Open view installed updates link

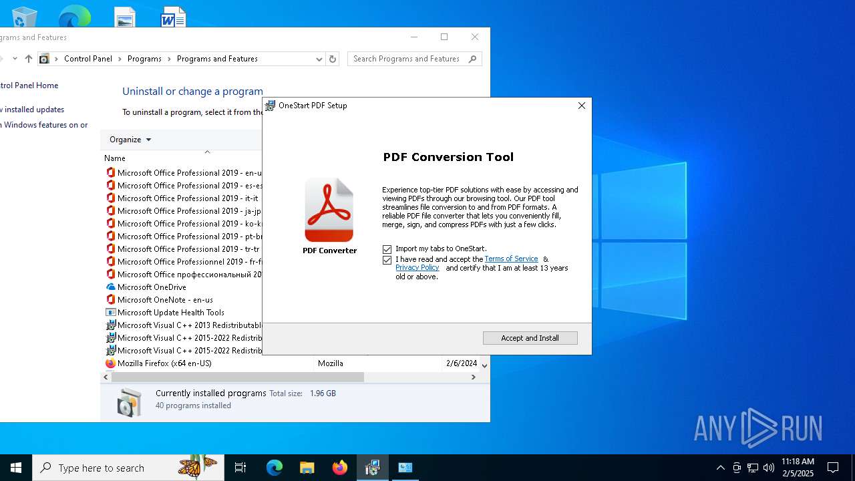(x=32, y=110)
